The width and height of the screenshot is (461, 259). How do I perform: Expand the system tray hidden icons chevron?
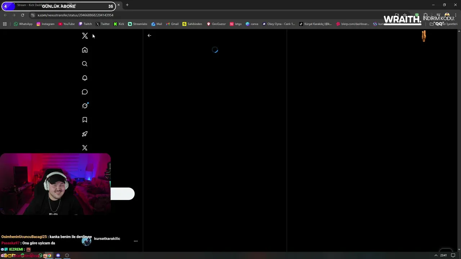pos(436,256)
